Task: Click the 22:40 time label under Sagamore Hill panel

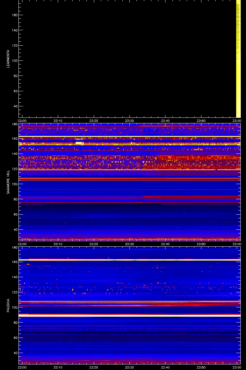Action: click(165, 244)
